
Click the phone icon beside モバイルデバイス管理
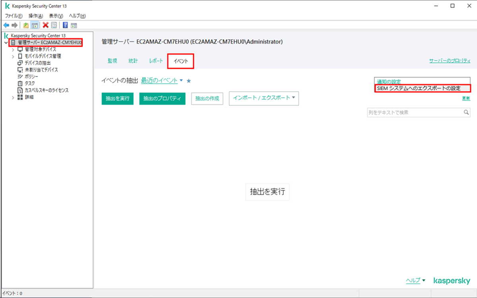click(20, 56)
